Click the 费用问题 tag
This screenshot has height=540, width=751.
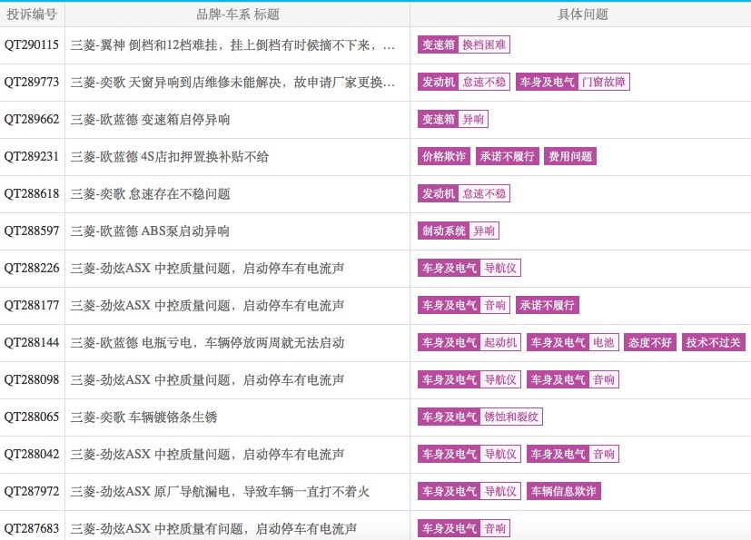pos(570,156)
